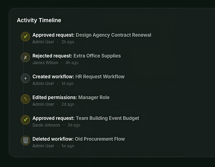
Task: Click the '2d ago' timestamp
Action: (68, 104)
